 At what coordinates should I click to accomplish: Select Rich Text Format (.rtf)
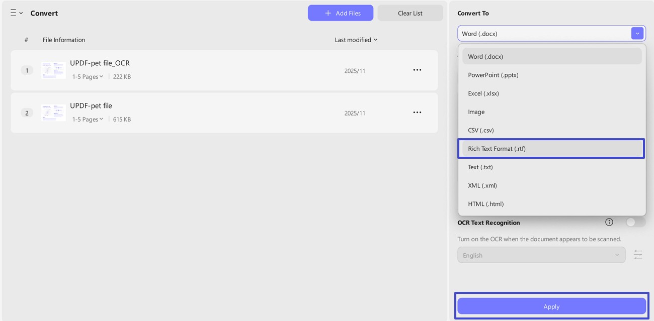(x=552, y=149)
